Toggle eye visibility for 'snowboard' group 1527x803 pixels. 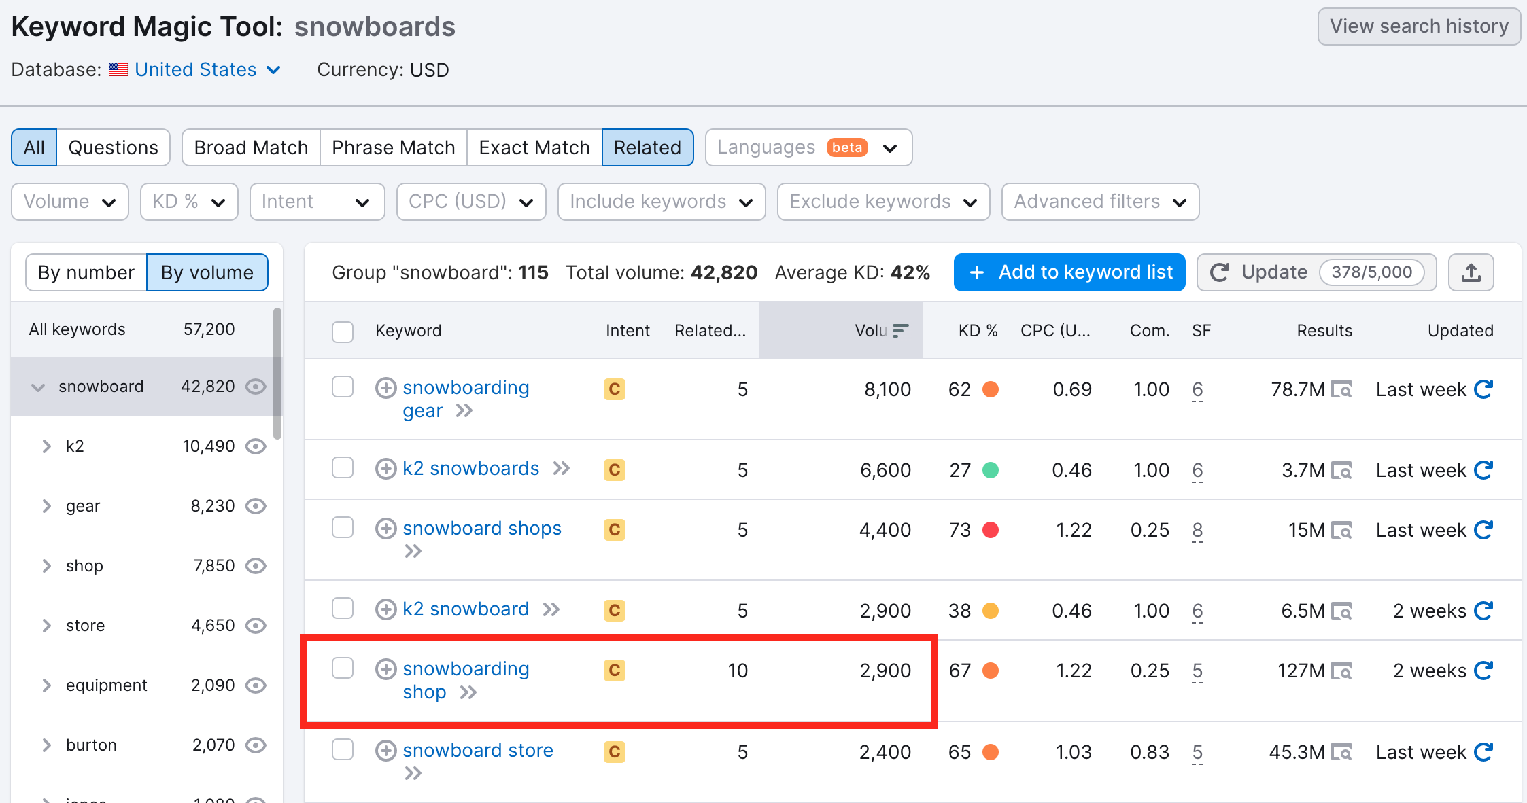point(256,387)
